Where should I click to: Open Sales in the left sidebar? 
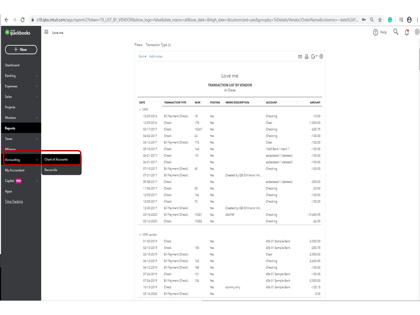coord(8,97)
